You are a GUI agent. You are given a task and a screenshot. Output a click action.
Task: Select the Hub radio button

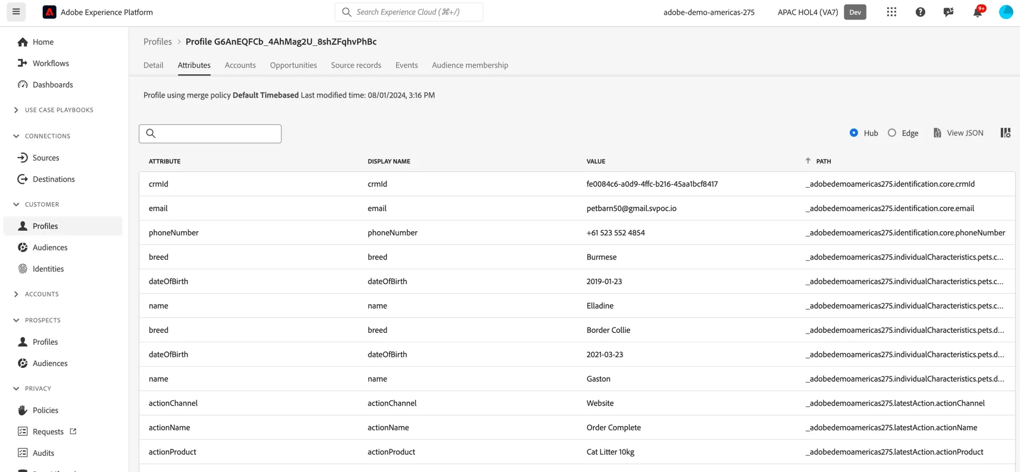tap(854, 133)
